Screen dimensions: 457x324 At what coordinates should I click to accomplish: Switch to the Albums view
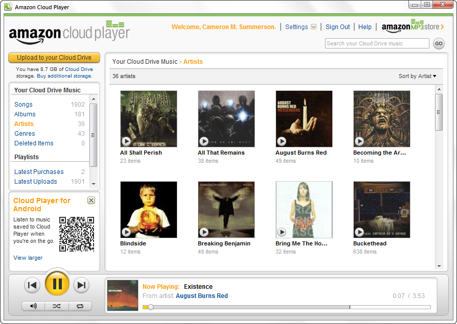pyautogui.click(x=25, y=114)
